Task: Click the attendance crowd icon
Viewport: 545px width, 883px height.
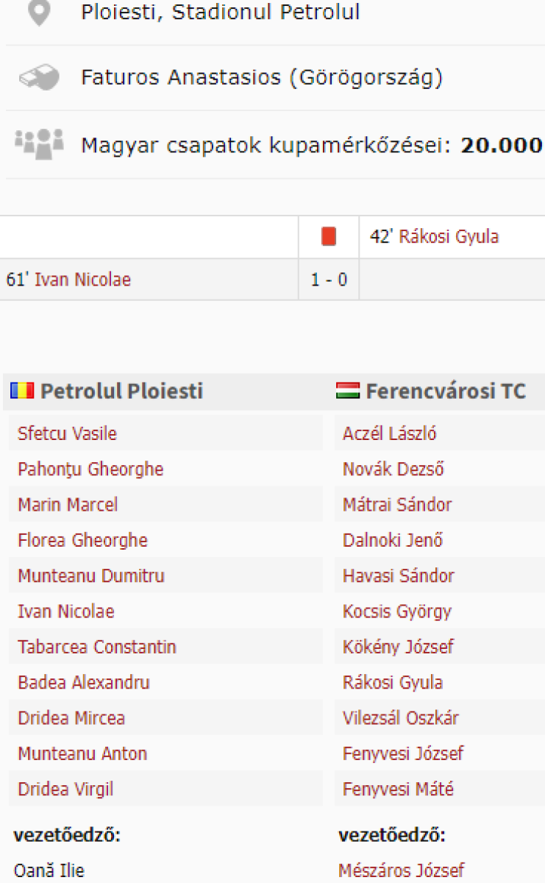Action: point(39,143)
